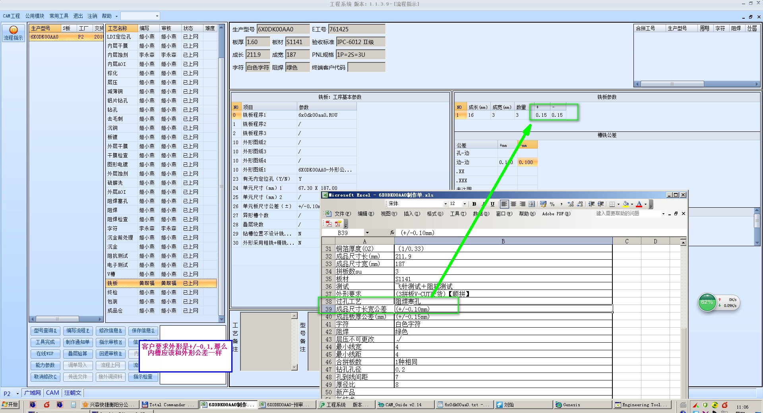Viewport: 763px width, 413px height.
Task: Open the 开始 Start button
Action: tap(10, 405)
